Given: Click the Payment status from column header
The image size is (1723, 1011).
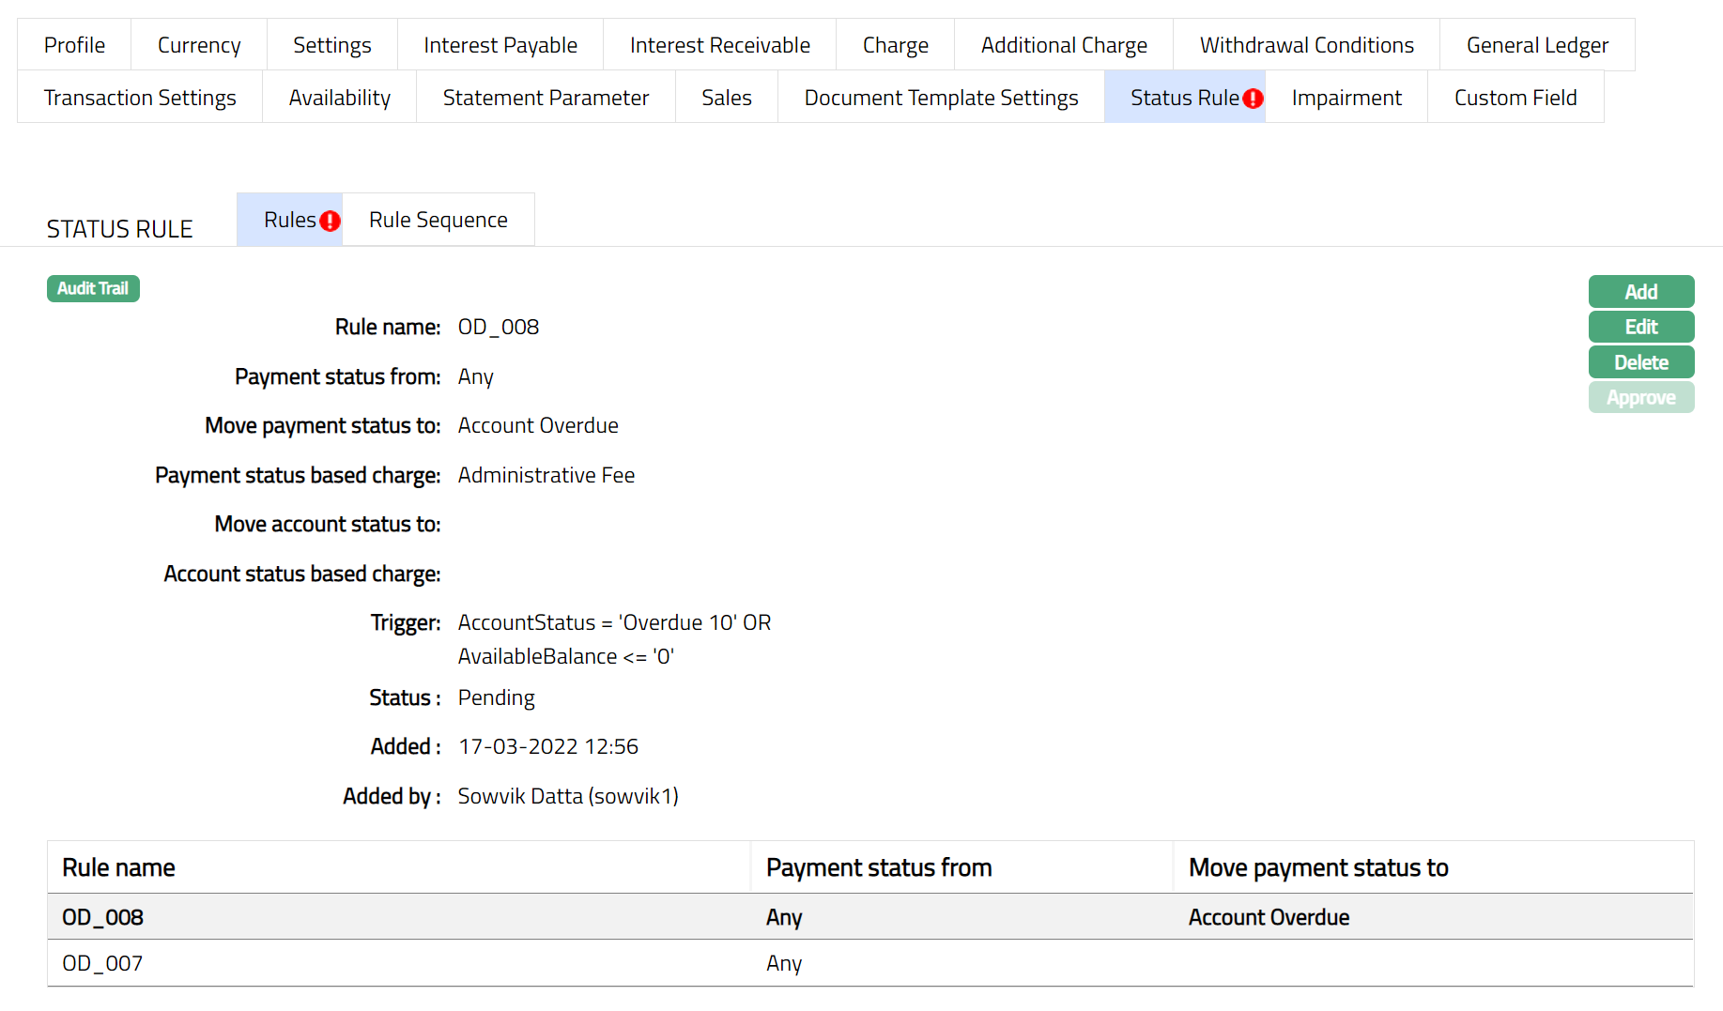Looking at the screenshot, I should pos(878,867).
